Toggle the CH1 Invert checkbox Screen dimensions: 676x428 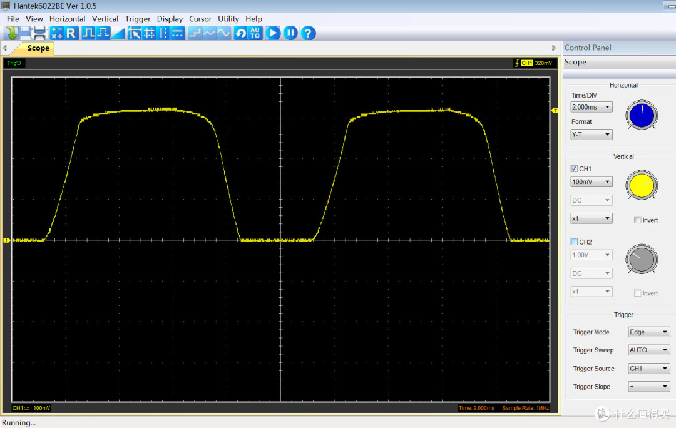[638, 220]
